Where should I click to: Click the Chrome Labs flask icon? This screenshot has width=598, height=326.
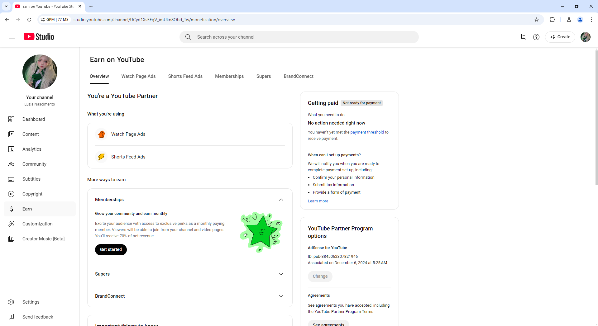click(x=569, y=20)
